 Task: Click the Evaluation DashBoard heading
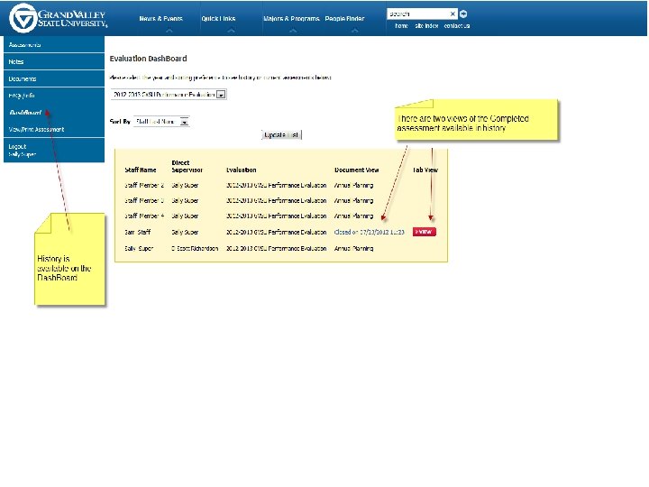pyautogui.click(x=148, y=59)
